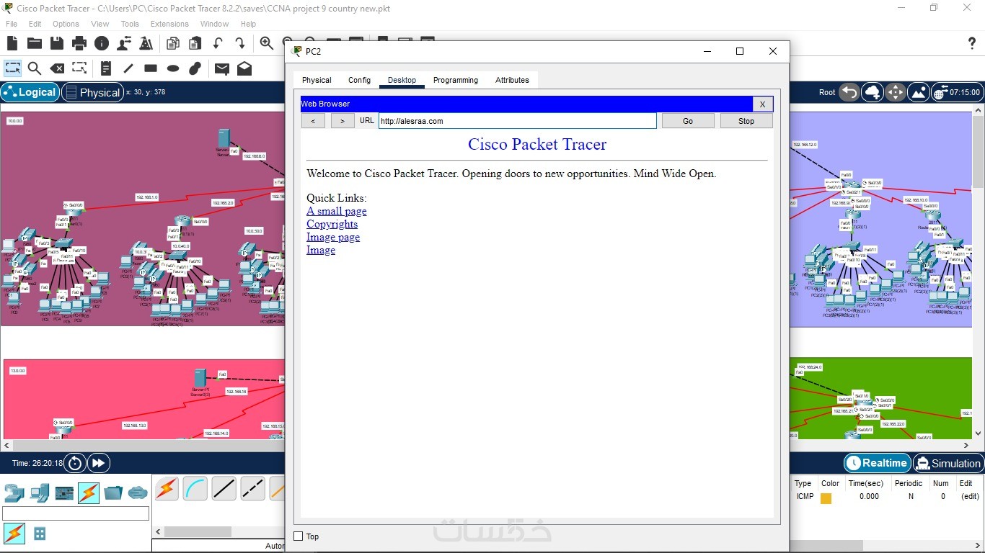This screenshot has width=985, height=553.
Task: Click the Power Cycle Devices icon
Action: click(75, 463)
